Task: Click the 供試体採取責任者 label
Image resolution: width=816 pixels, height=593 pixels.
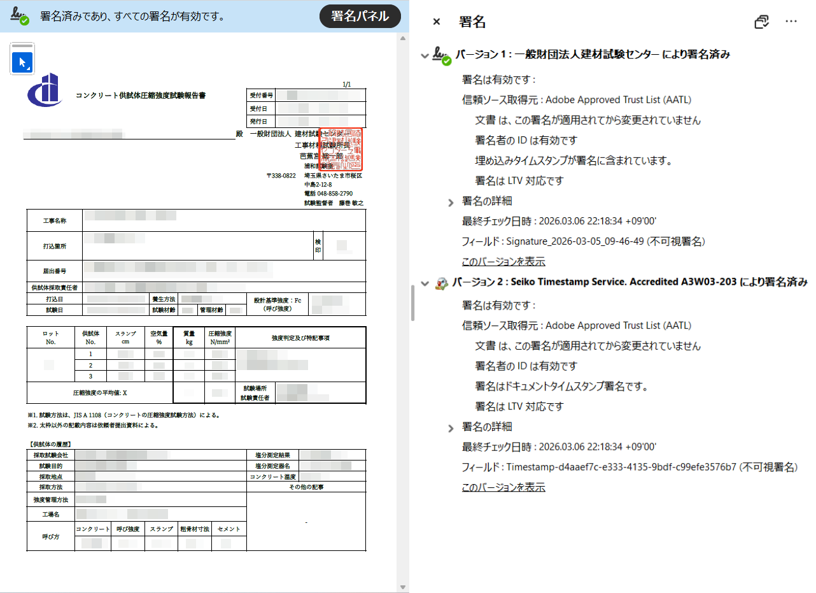Action: pyautogui.click(x=55, y=288)
